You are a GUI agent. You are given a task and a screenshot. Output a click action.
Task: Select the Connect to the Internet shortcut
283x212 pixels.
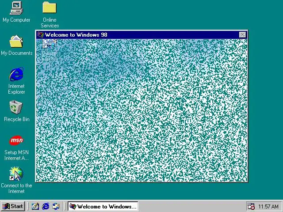[16, 174]
